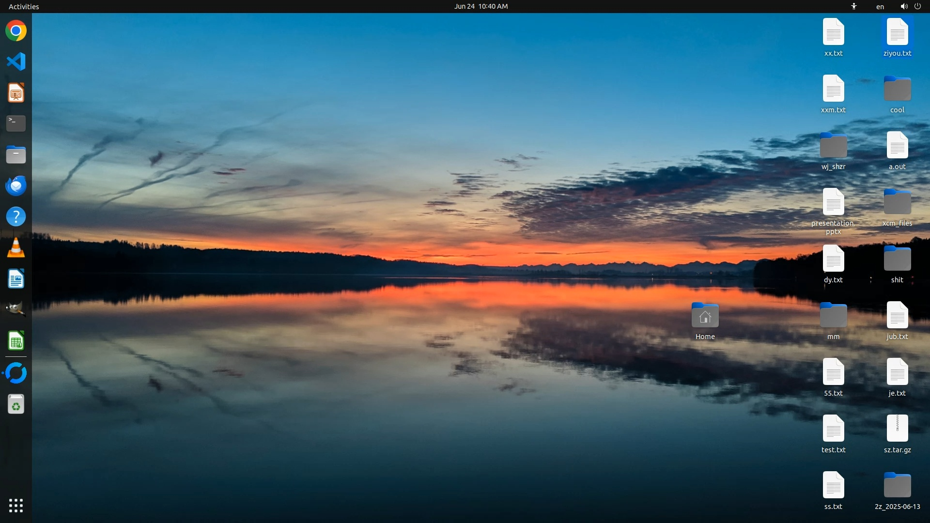Select the sz.tar.gz archive file
Screen dimensions: 930x523
(897, 429)
